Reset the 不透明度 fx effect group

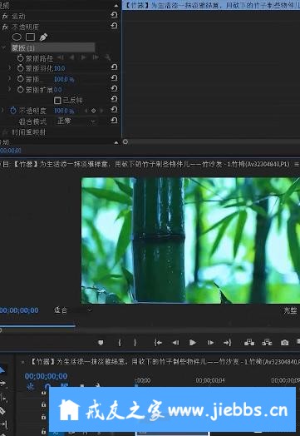pos(114,26)
